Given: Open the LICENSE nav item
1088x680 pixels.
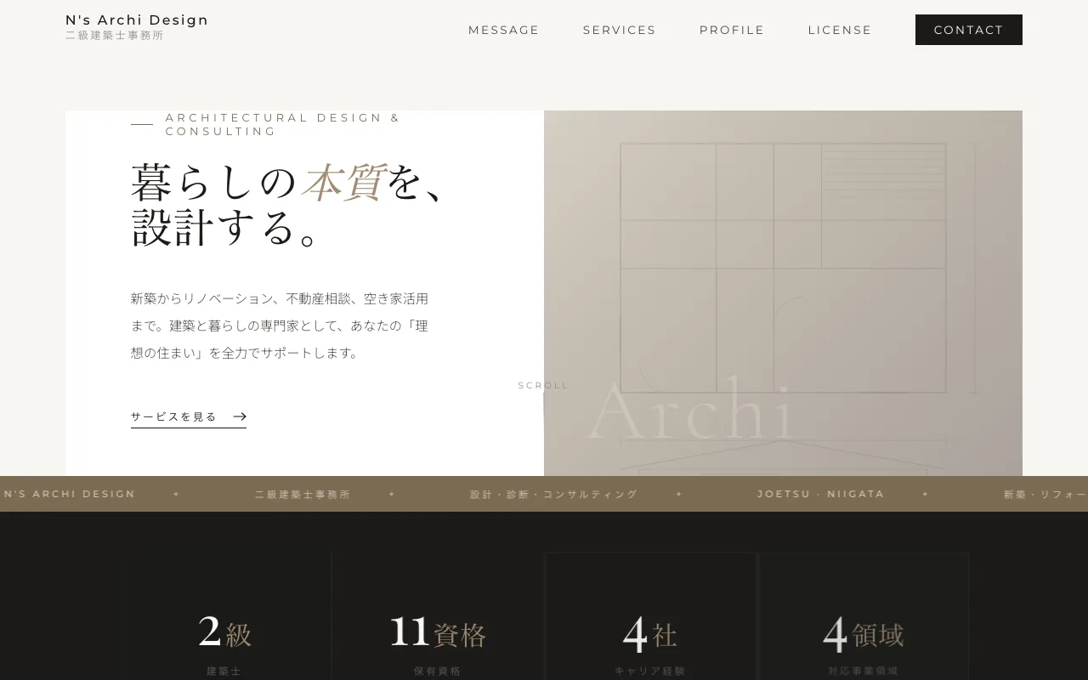Looking at the screenshot, I should click(840, 30).
